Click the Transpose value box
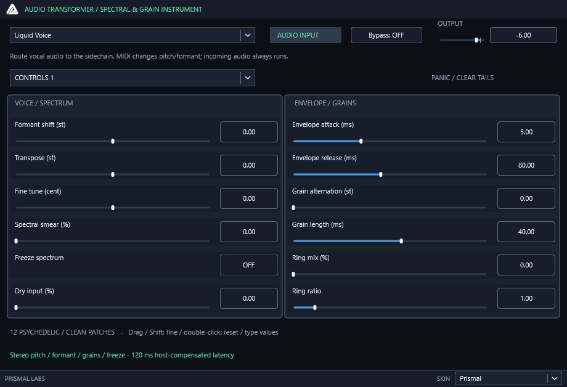567x387 pixels. [x=249, y=165]
